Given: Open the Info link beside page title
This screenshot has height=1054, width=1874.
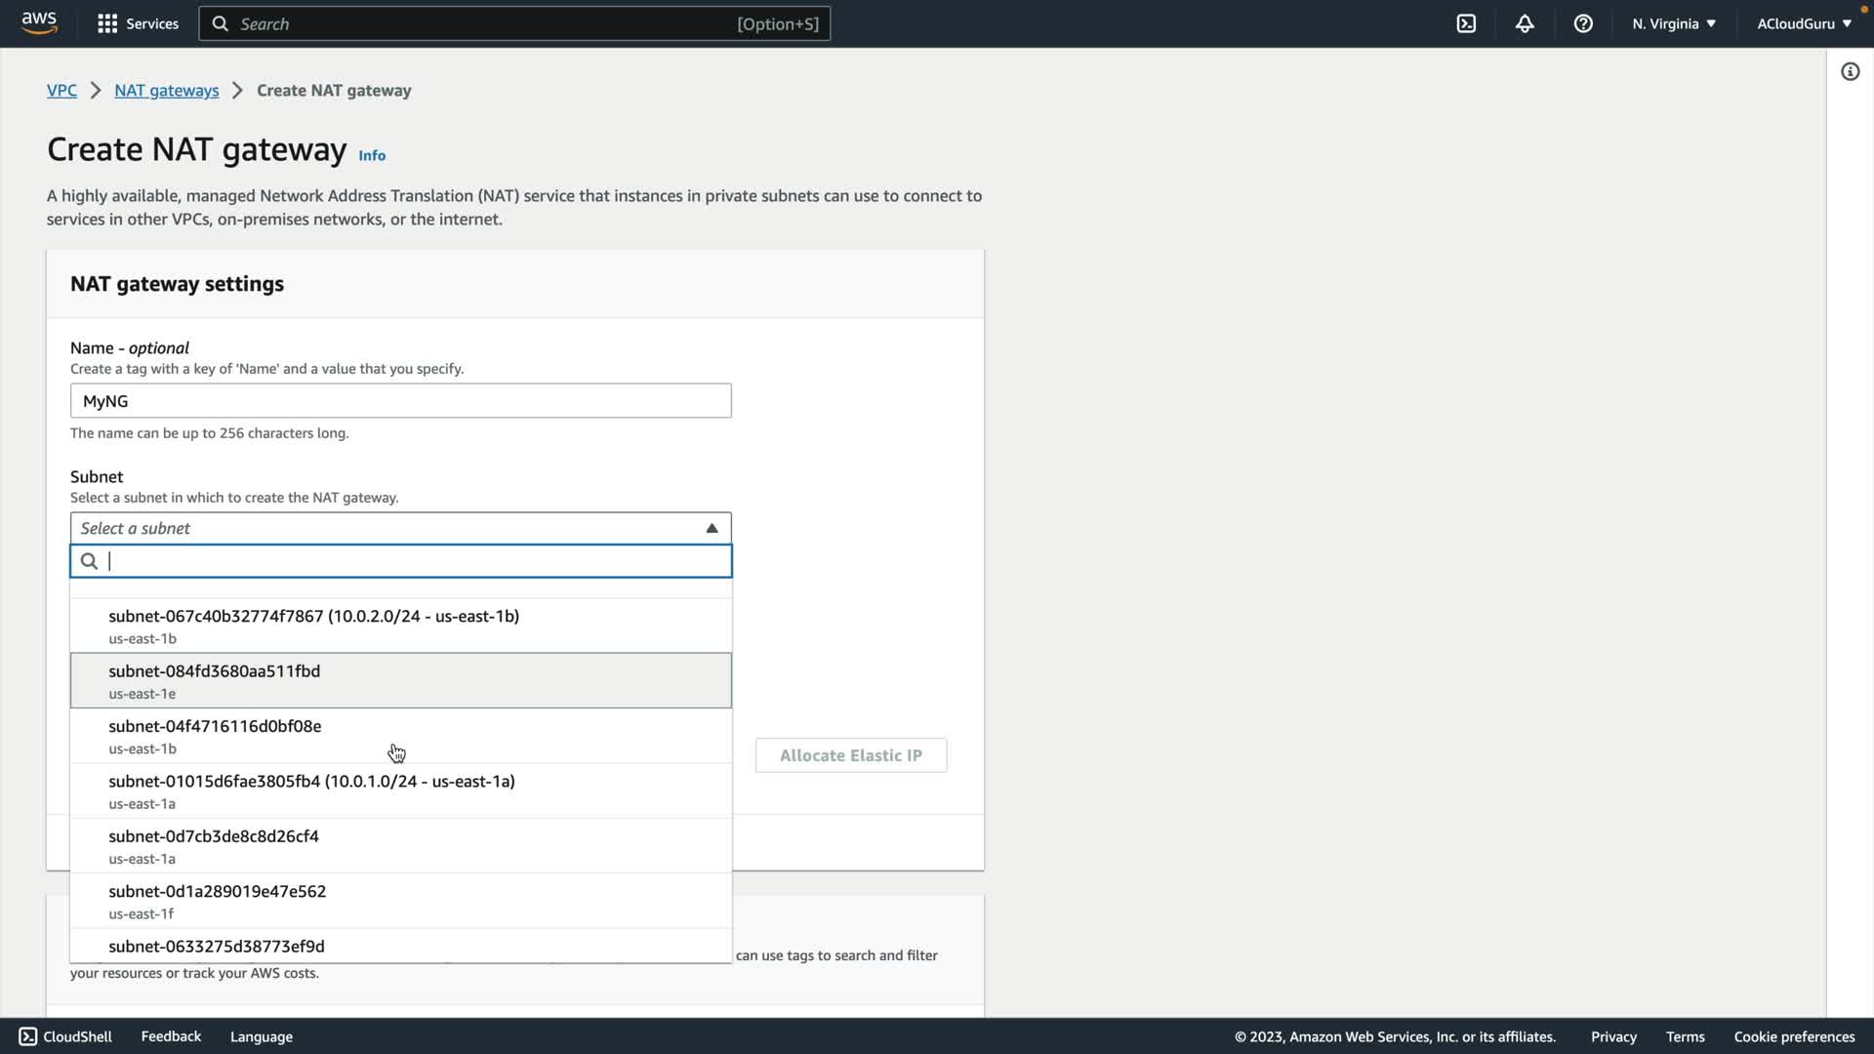Looking at the screenshot, I should (372, 155).
